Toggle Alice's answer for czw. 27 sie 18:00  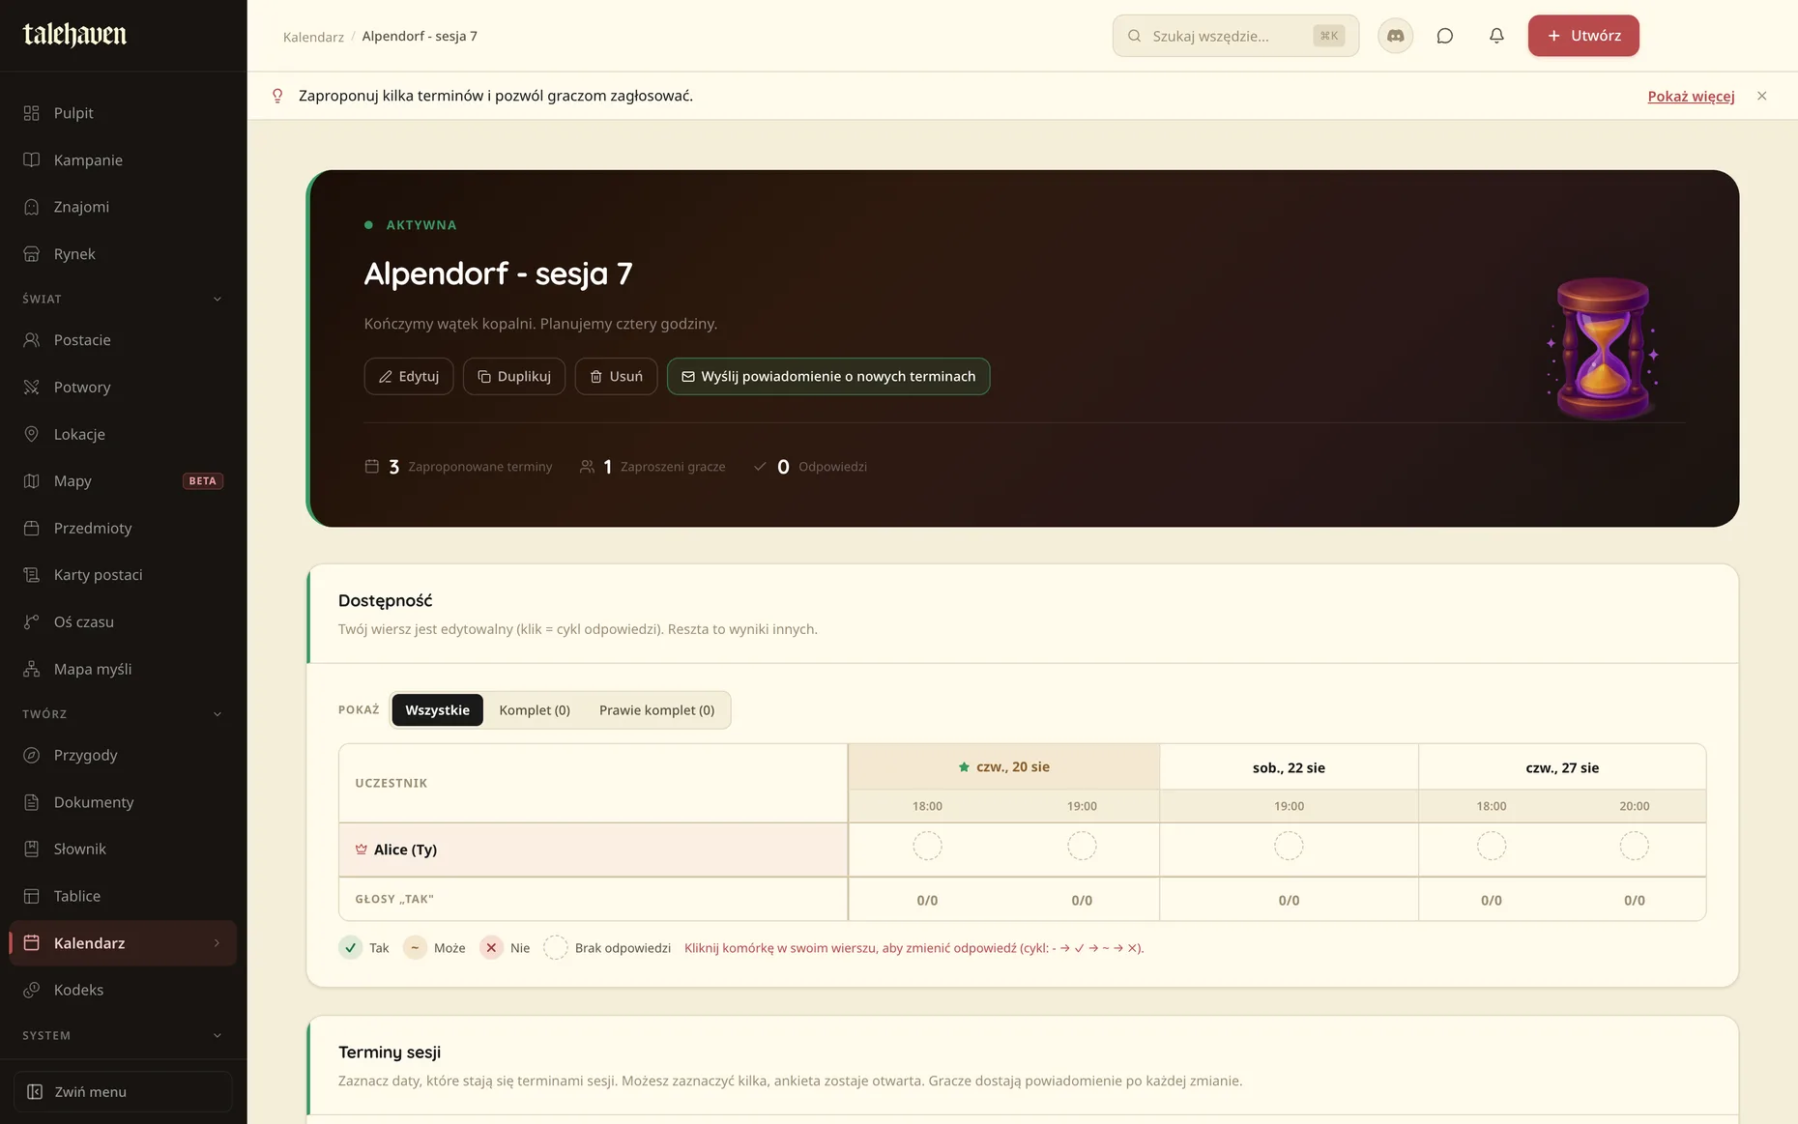tap(1492, 847)
